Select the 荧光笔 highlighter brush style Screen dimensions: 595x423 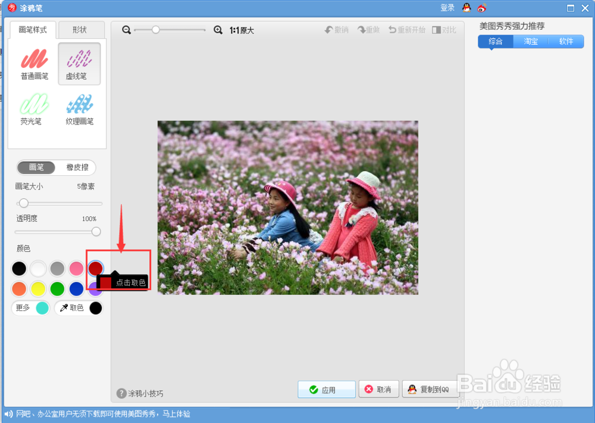pos(34,109)
